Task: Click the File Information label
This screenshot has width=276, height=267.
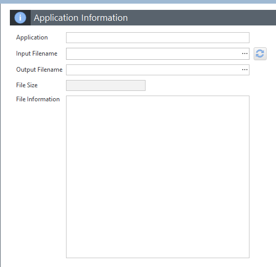Action: 38,99
